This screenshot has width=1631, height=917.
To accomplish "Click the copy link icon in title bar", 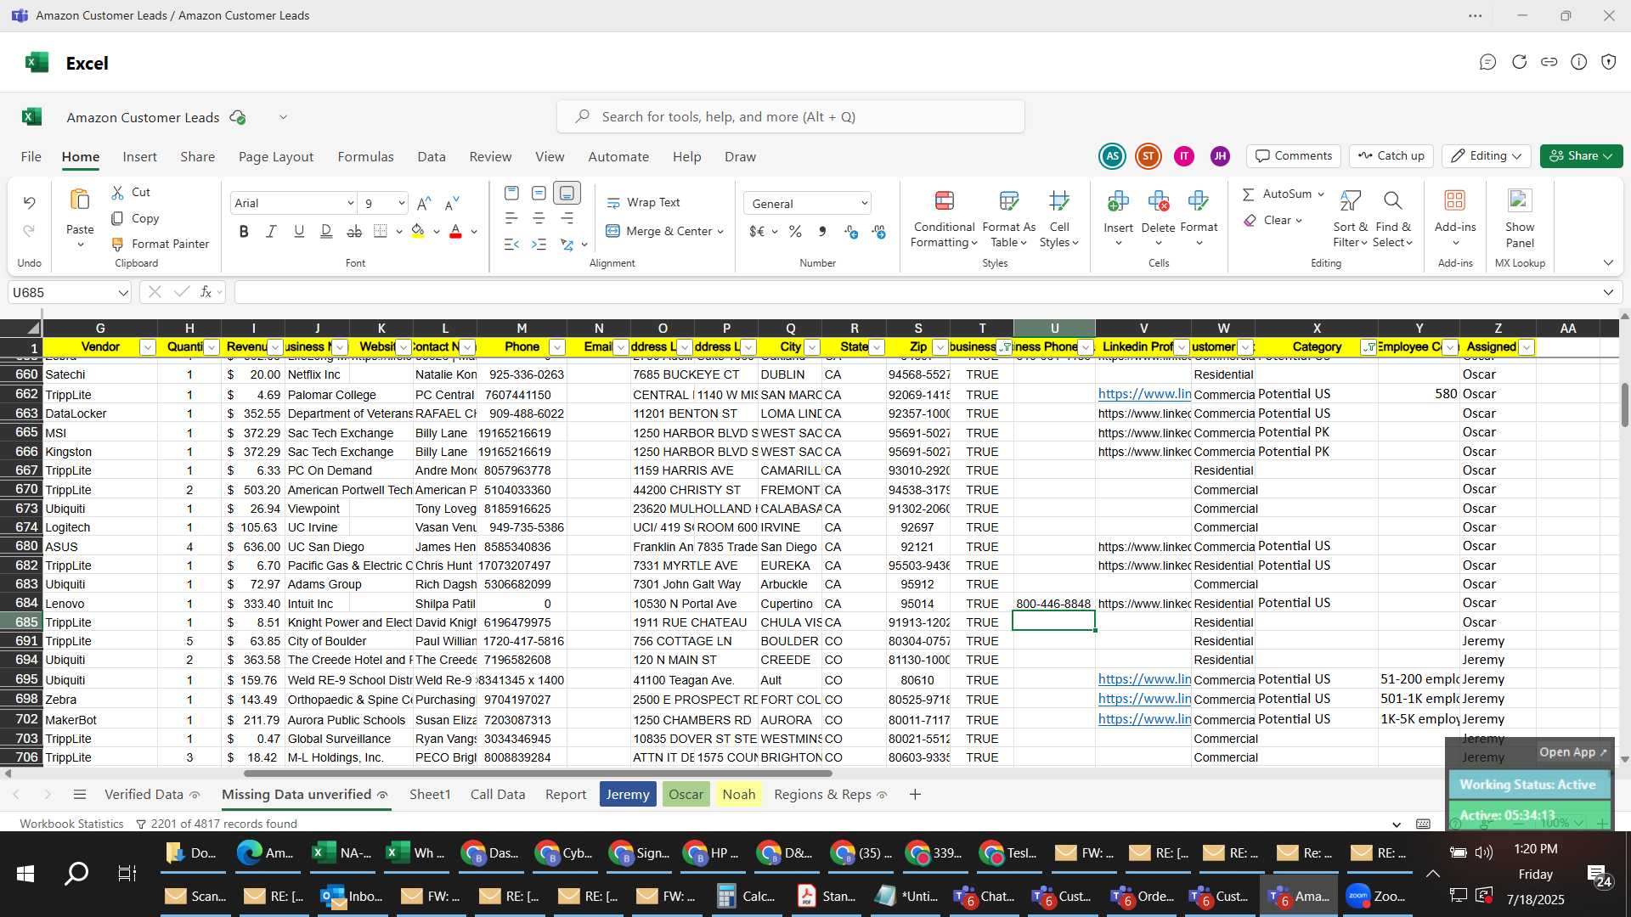I will 1549,62.
